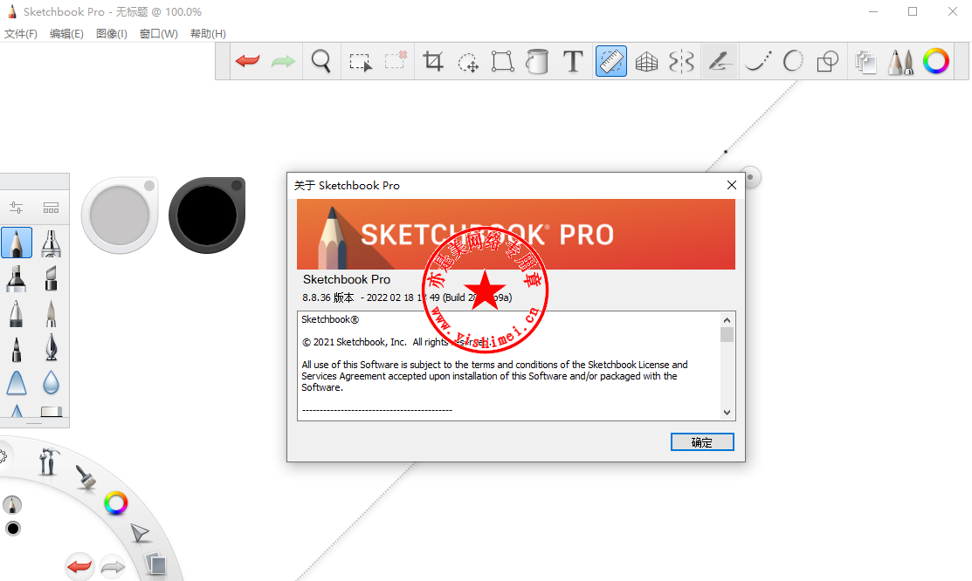Enable the Ellipse guide tool
The height and width of the screenshot is (581, 972).
[x=793, y=61]
